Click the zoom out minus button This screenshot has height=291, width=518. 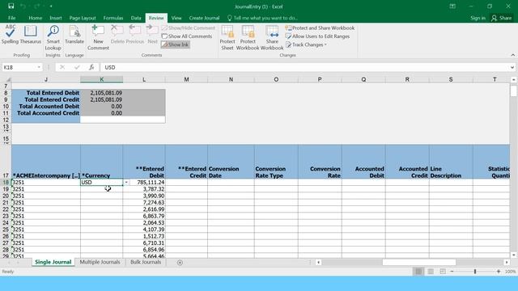click(x=452, y=272)
